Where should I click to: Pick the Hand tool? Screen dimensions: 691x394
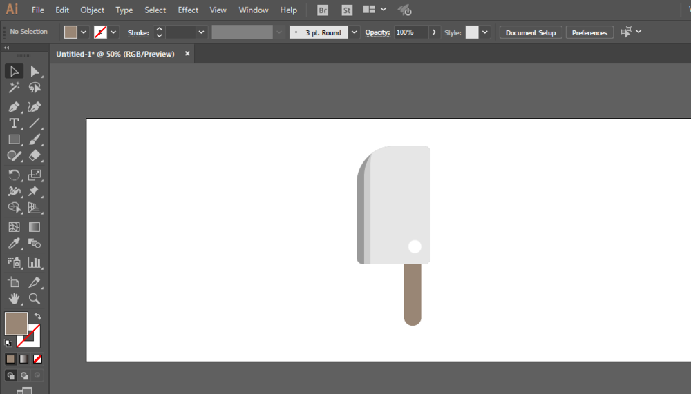[14, 299]
